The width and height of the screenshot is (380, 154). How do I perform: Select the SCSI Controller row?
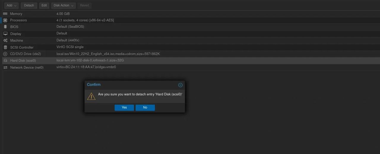pyautogui.click(x=22, y=47)
